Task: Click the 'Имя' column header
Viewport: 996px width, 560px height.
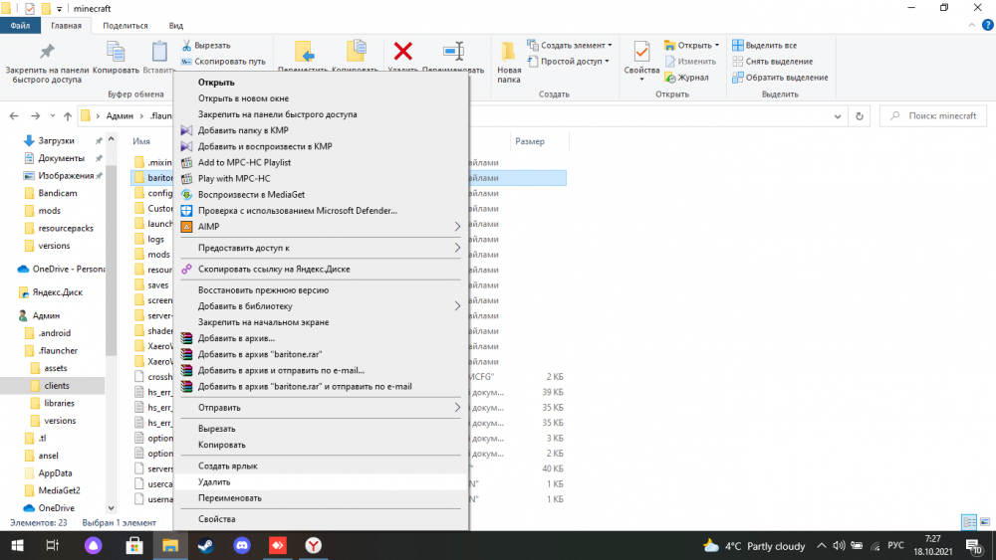Action: (141, 141)
